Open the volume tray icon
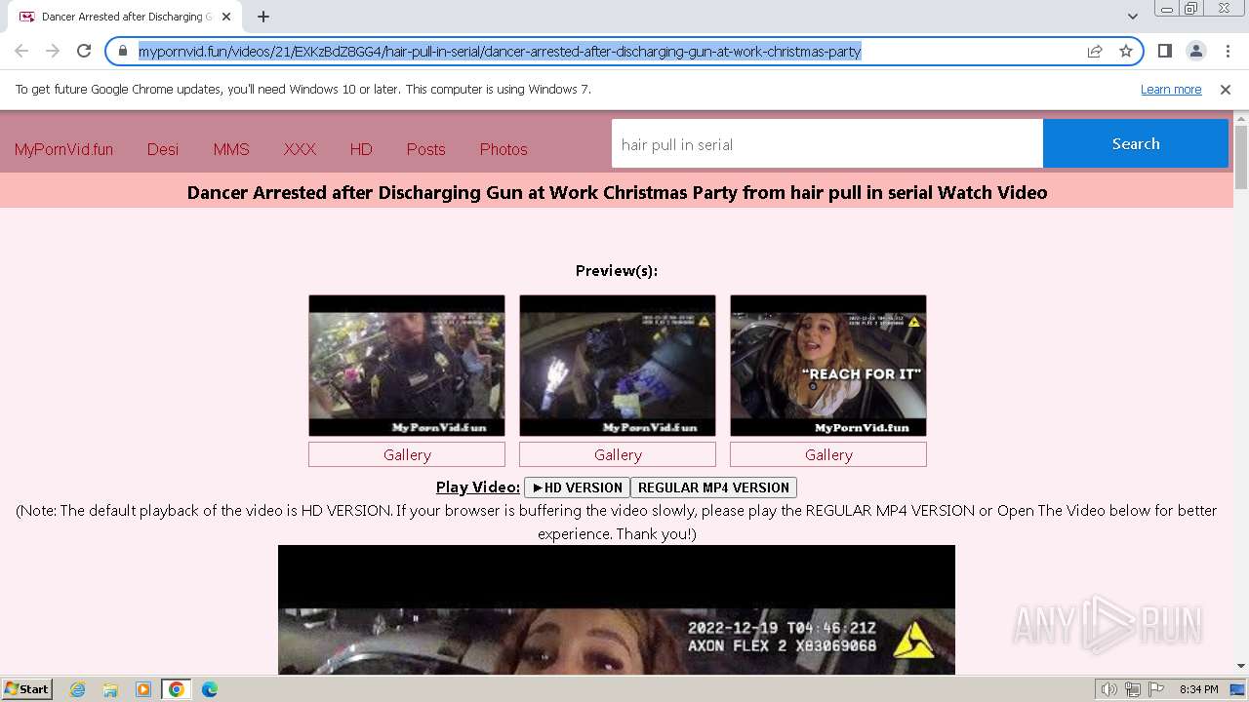 click(1109, 689)
